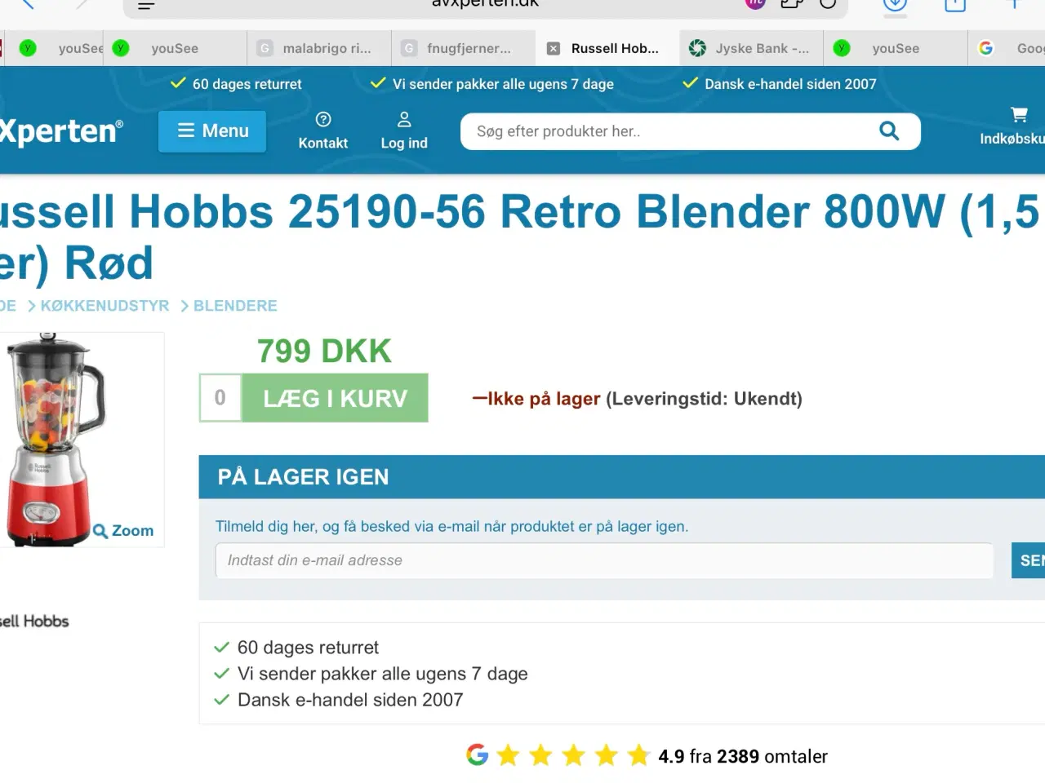The image size is (1045, 783).
Task: Click the Log ind user icon
Action: (404, 120)
